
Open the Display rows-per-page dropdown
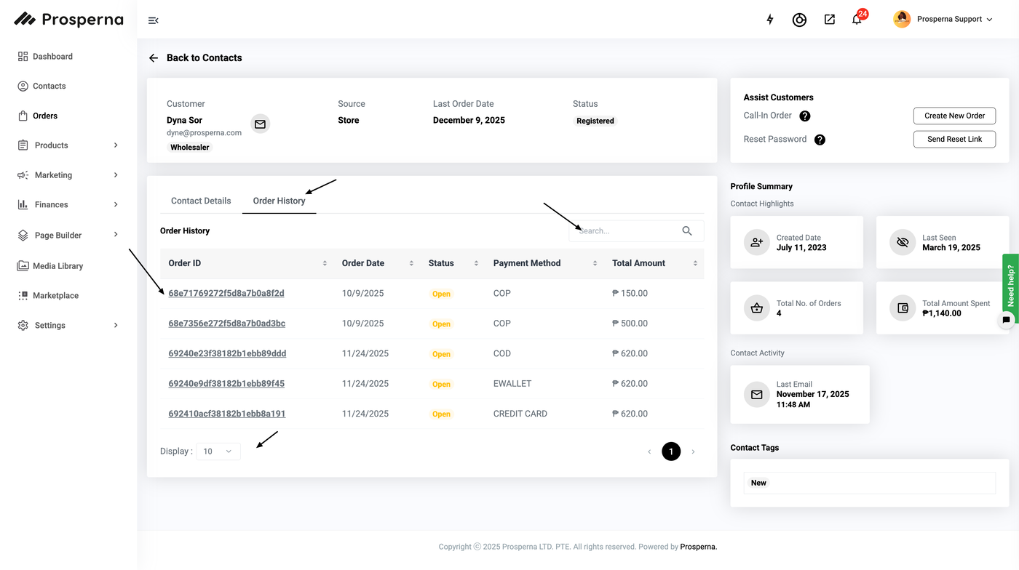click(218, 451)
